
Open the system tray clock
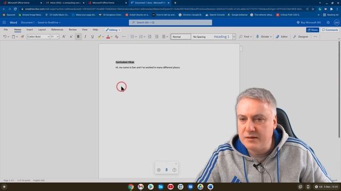pos(327,187)
